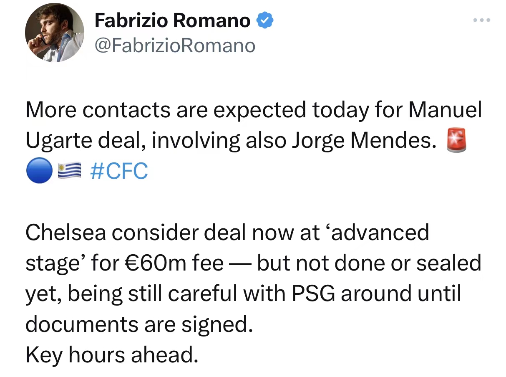Open the @FabrizioRomano handle

175,46
